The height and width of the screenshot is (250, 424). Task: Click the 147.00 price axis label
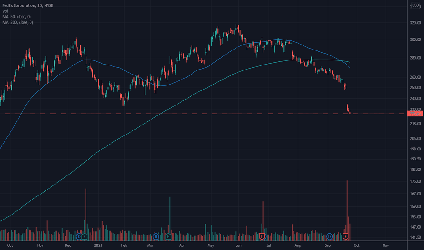click(x=415, y=227)
